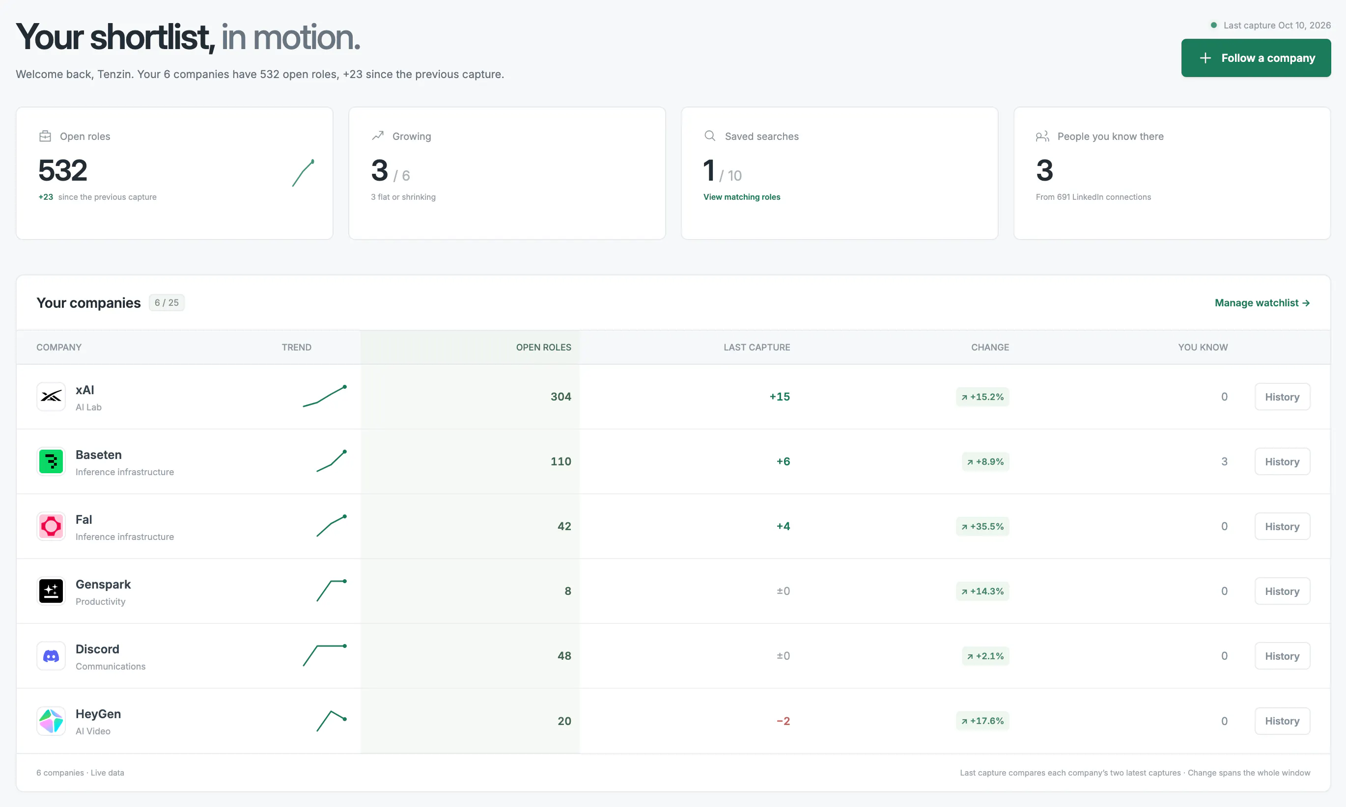This screenshot has width=1346, height=807.
Task: Click the TREND column header
Action: tap(297, 347)
